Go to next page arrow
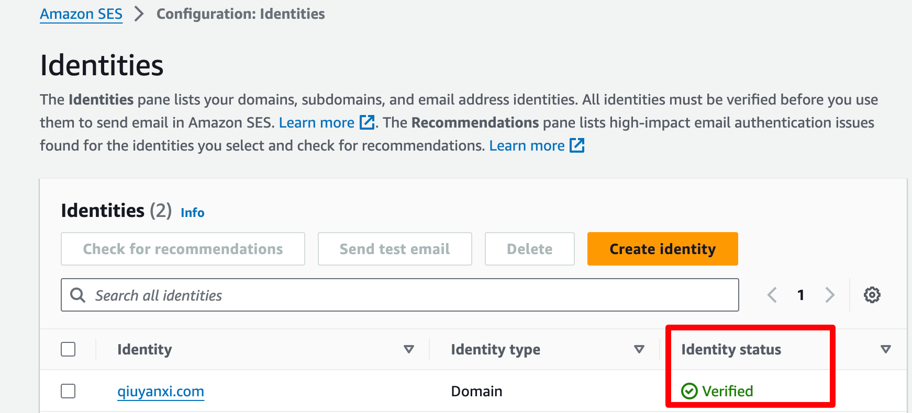Image resolution: width=912 pixels, height=413 pixels. tap(830, 295)
